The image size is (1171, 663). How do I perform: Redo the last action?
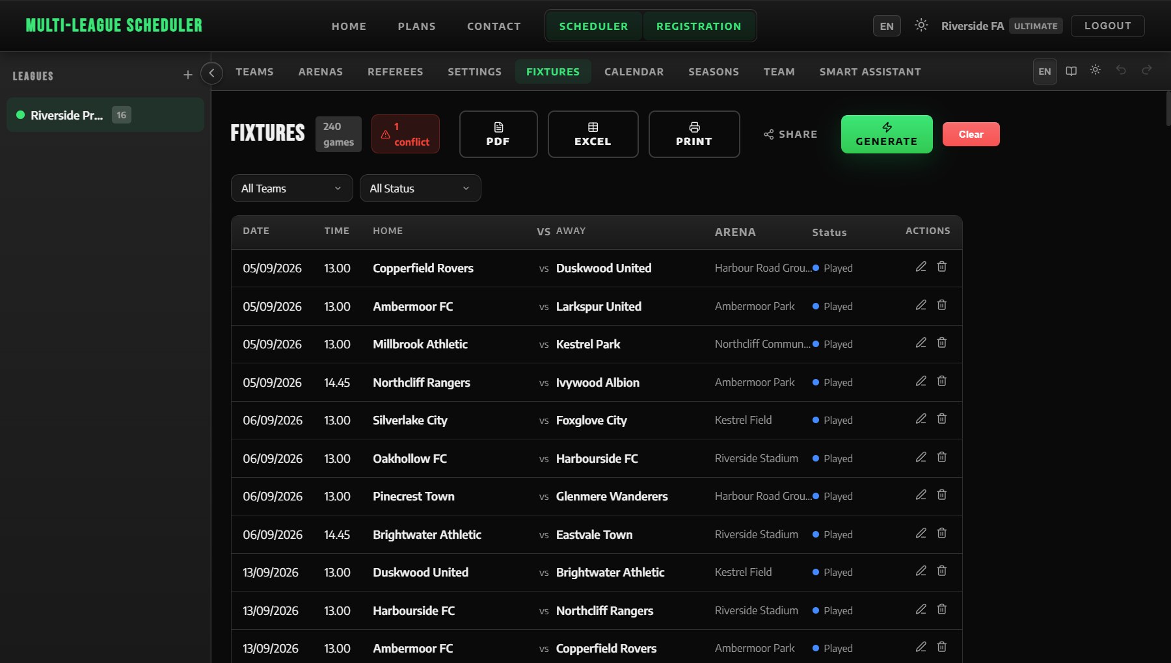pyautogui.click(x=1146, y=70)
